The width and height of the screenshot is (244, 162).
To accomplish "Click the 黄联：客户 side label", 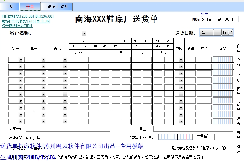I will (239, 142).
